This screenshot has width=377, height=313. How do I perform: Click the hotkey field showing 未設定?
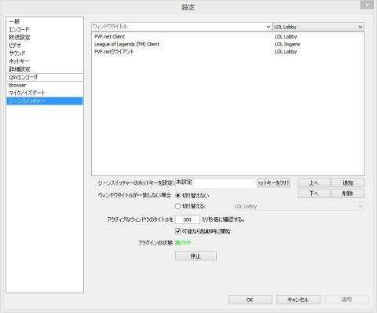215,182
